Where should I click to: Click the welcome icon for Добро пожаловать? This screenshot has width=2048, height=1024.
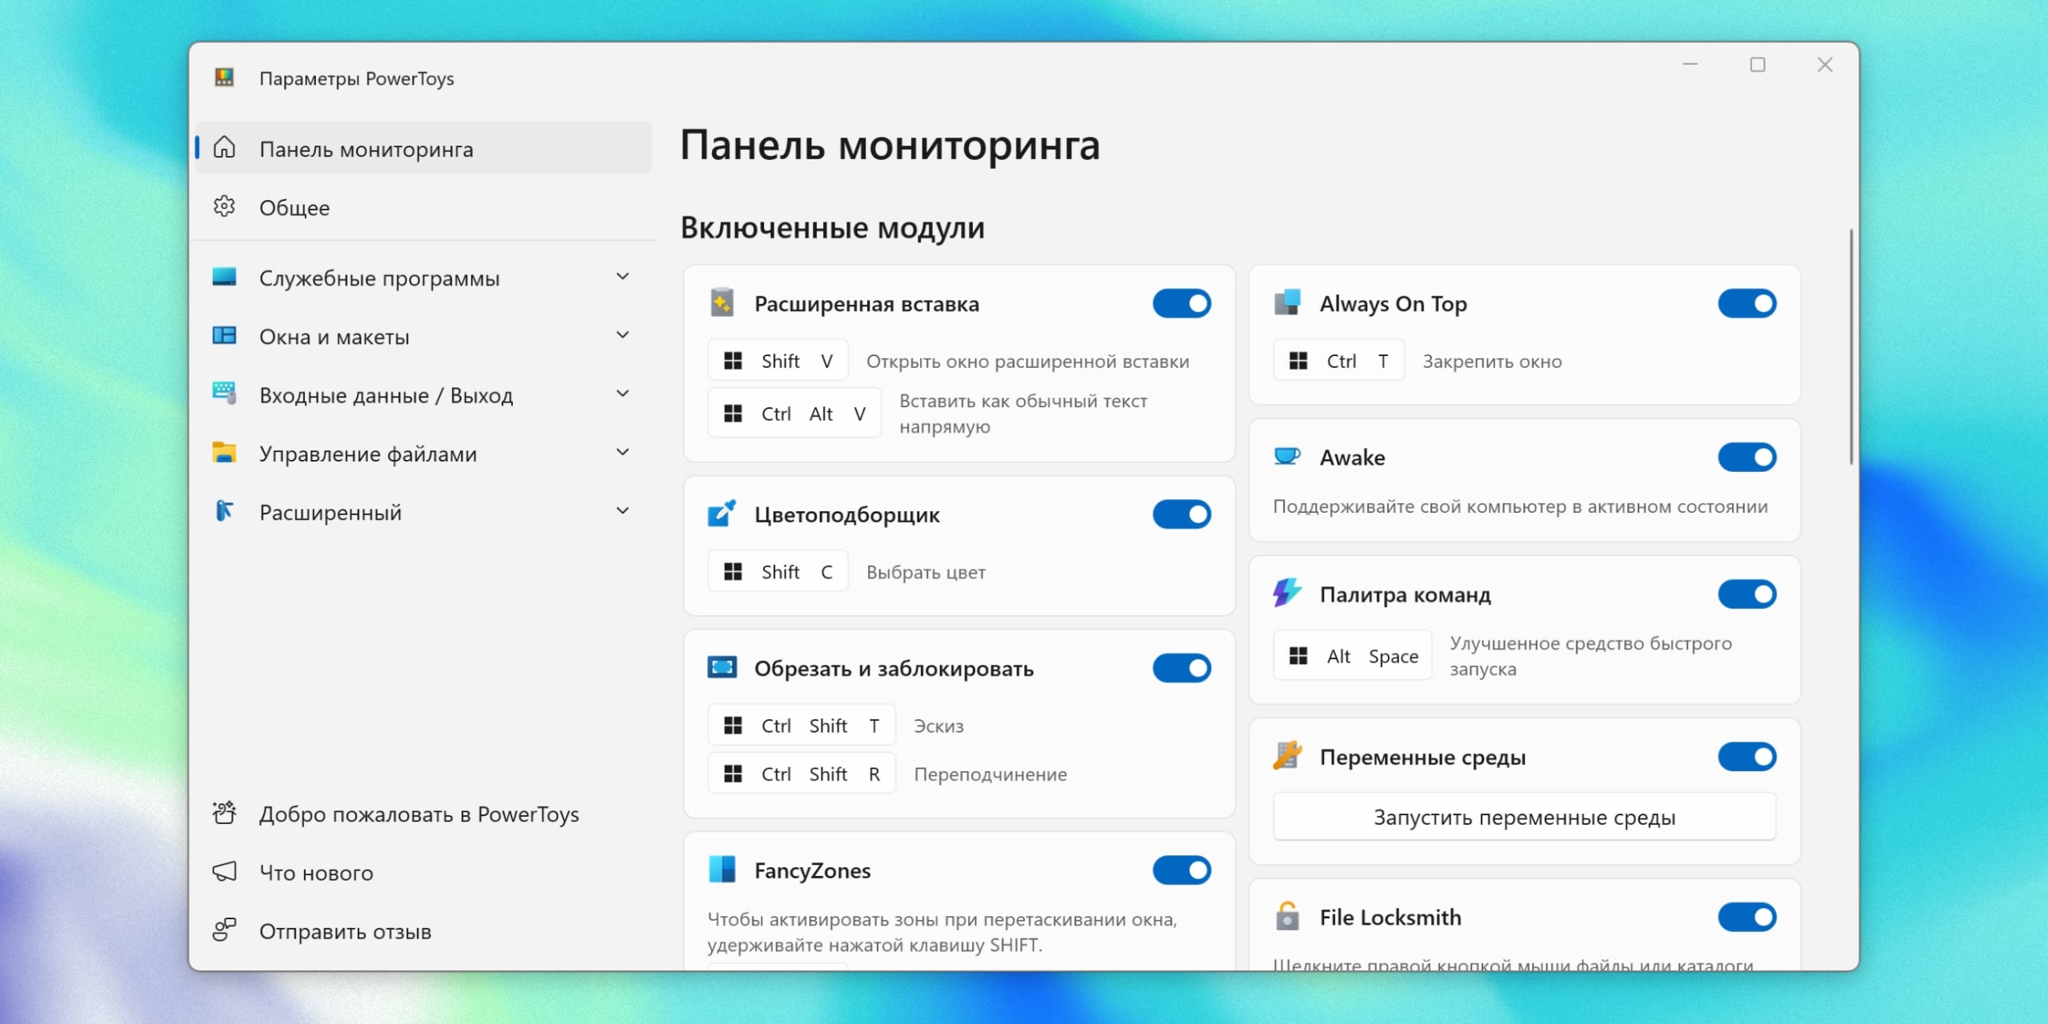coord(224,813)
